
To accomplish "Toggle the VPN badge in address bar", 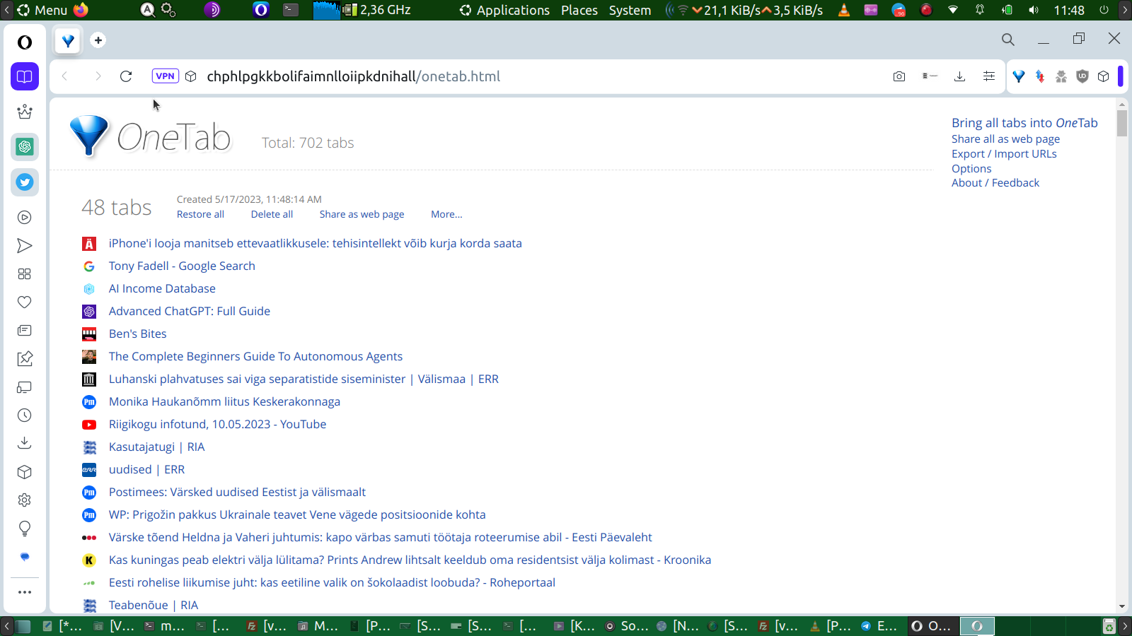I will pos(166,76).
